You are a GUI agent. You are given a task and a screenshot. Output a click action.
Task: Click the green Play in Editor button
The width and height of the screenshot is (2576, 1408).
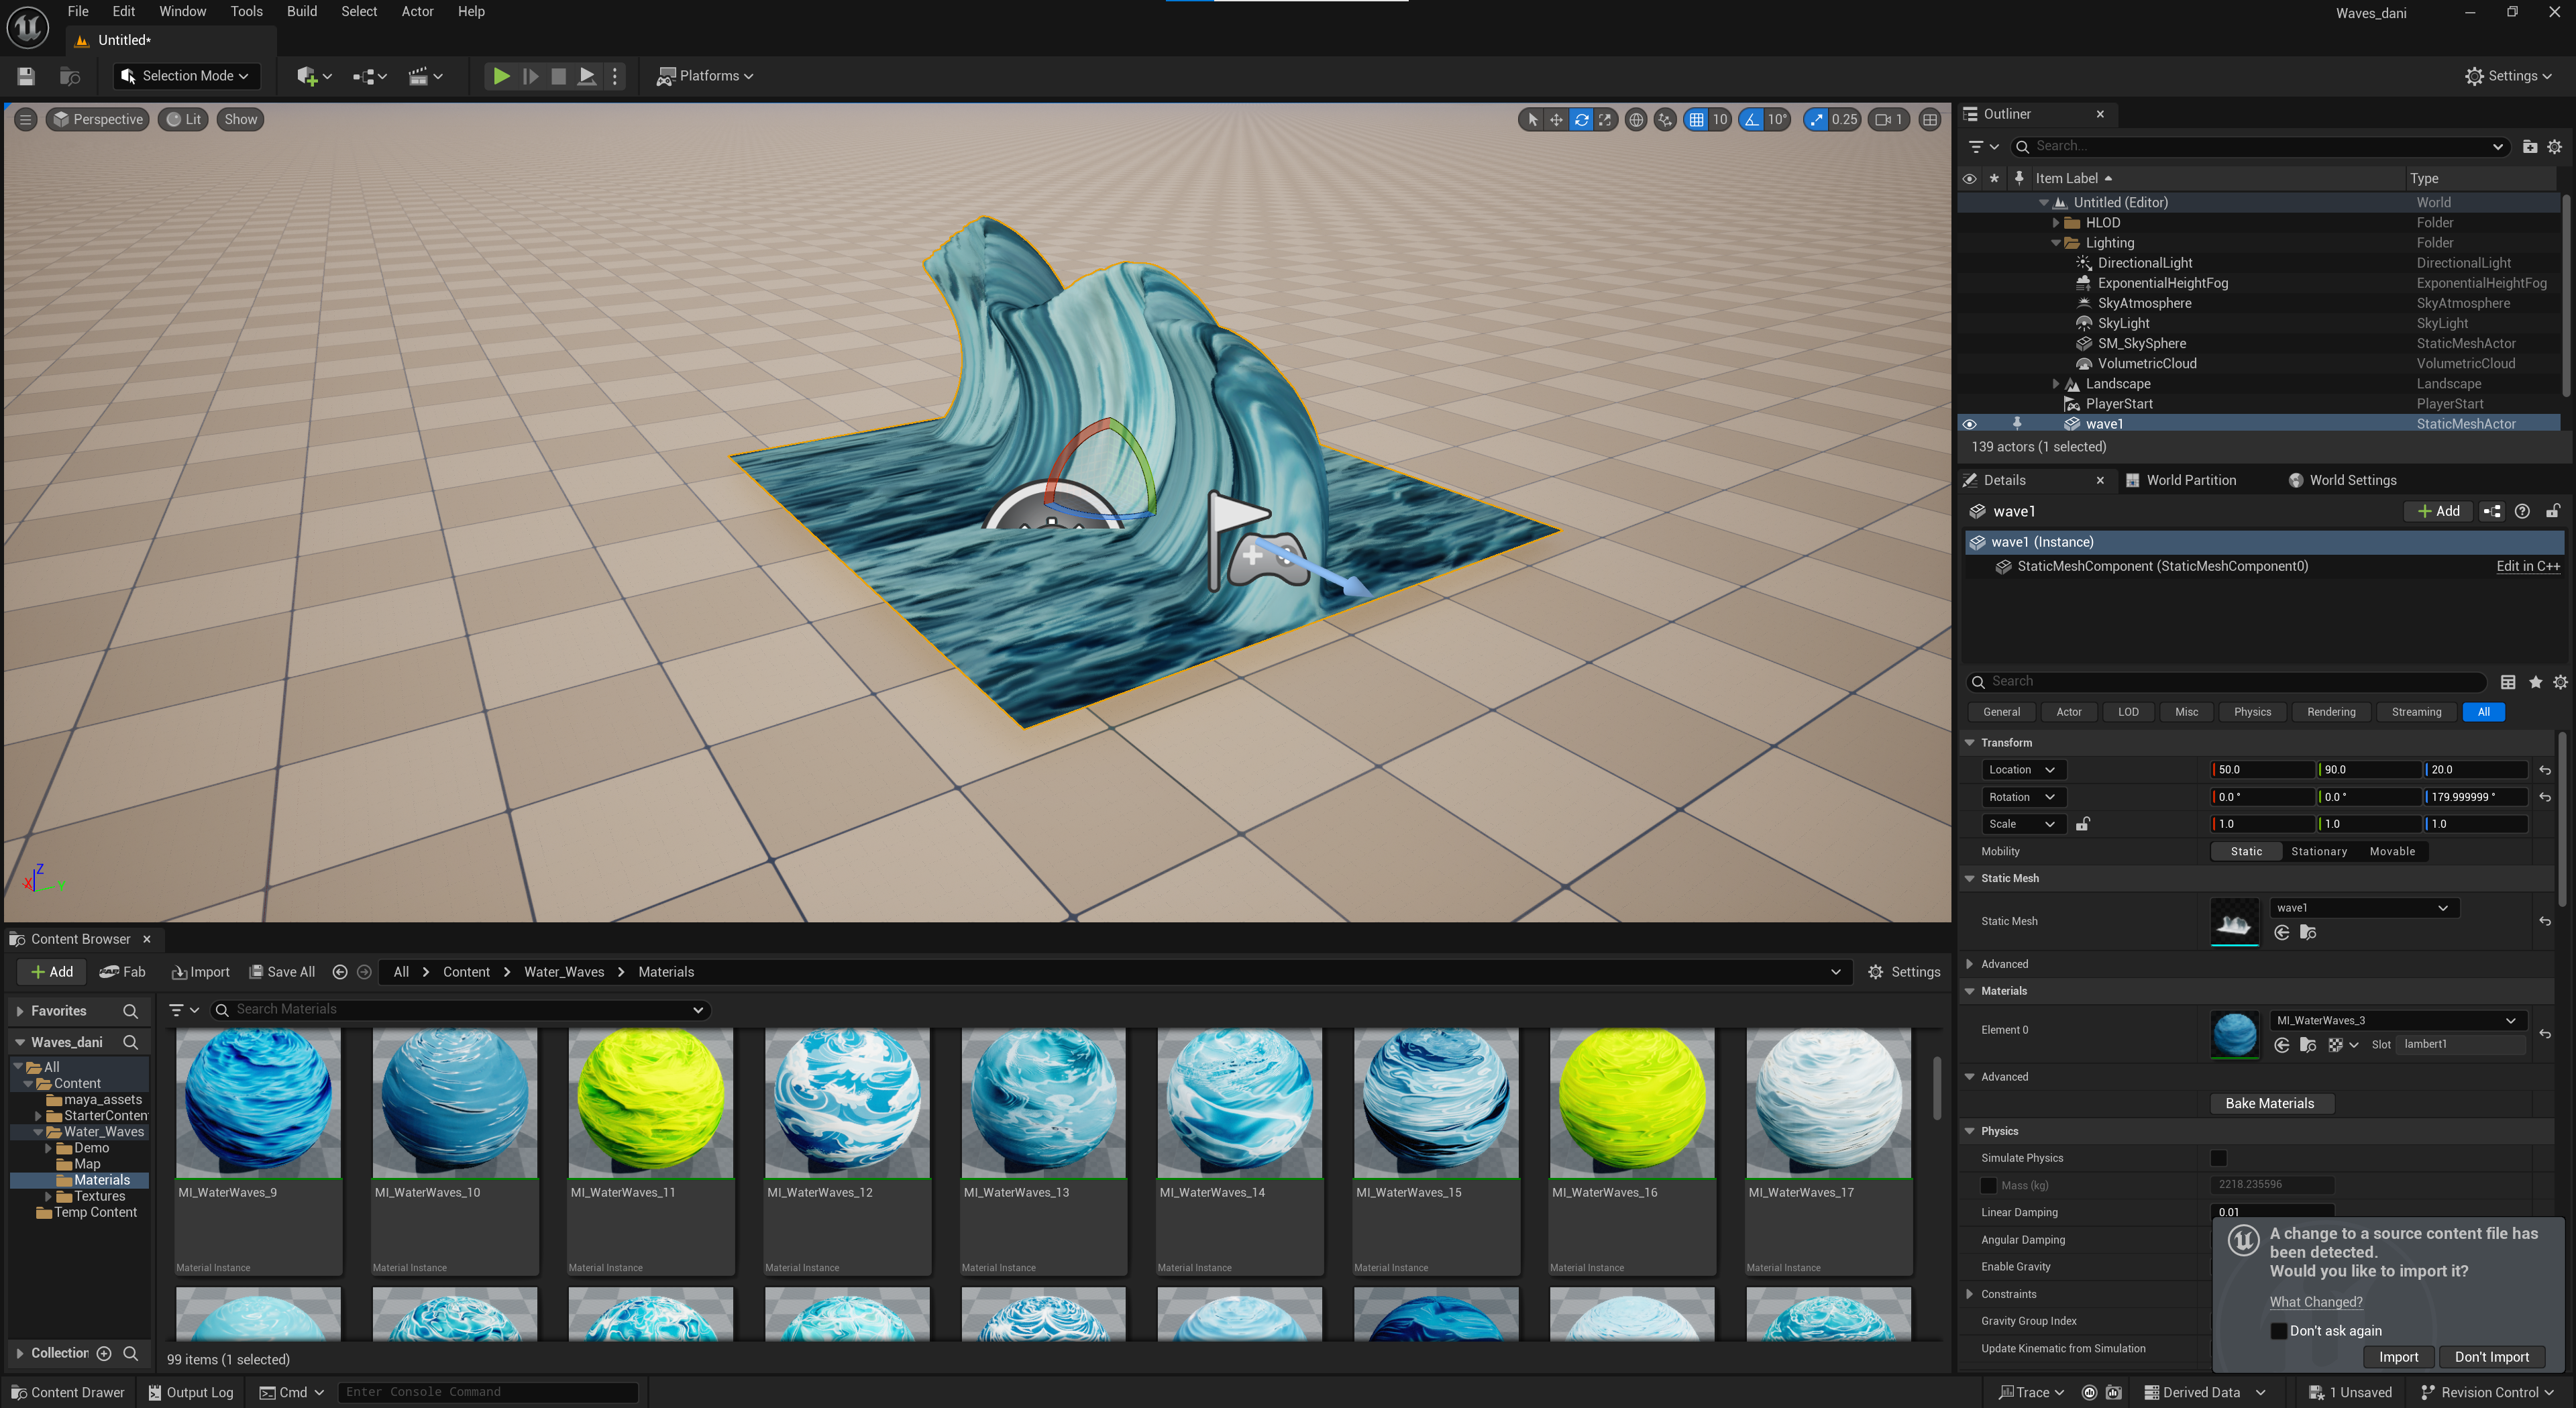pyautogui.click(x=501, y=76)
